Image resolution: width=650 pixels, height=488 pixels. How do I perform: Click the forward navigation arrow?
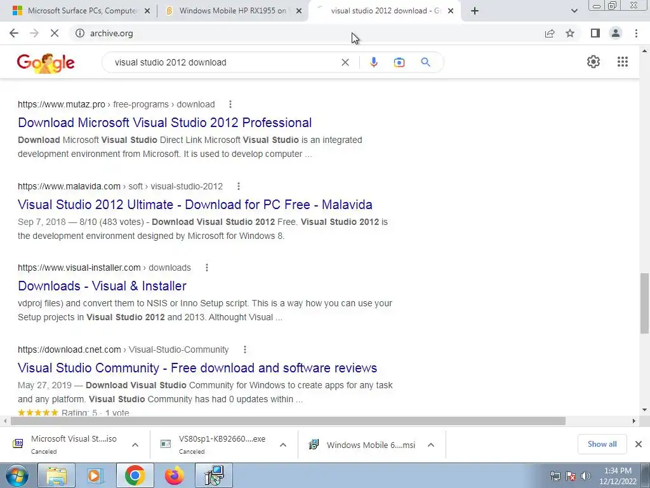tap(34, 33)
